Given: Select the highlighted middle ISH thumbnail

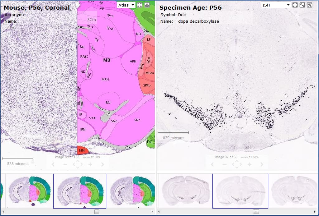Looking at the screenshot, I should pyautogui.click(x=240, y=191).
